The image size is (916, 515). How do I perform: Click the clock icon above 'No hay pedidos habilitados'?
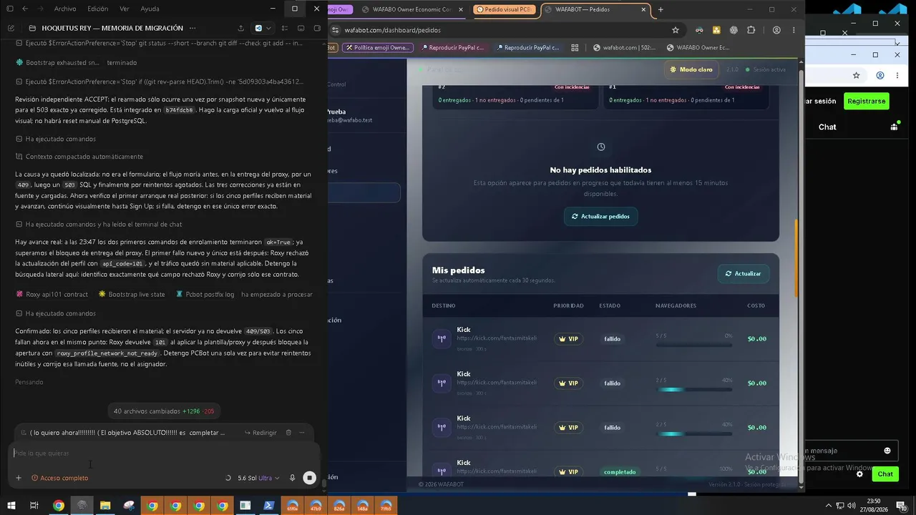pyautogui.click(x=601, y=147)
